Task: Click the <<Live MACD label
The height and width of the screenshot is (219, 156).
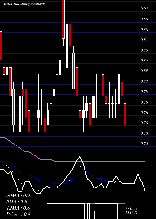Action: (x=131, y=211)
